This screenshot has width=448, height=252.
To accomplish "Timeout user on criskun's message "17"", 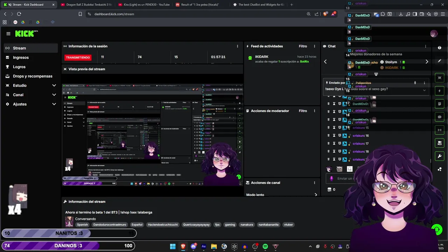I will point(334,143).
